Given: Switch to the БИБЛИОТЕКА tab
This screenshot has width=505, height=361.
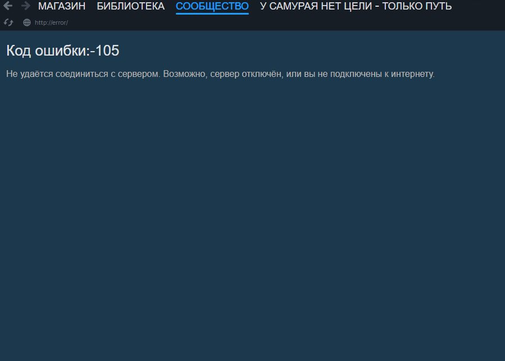Looking at the screenshot, I should pos(131,6).
